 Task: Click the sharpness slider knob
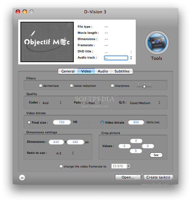click(x=144, y=86)
